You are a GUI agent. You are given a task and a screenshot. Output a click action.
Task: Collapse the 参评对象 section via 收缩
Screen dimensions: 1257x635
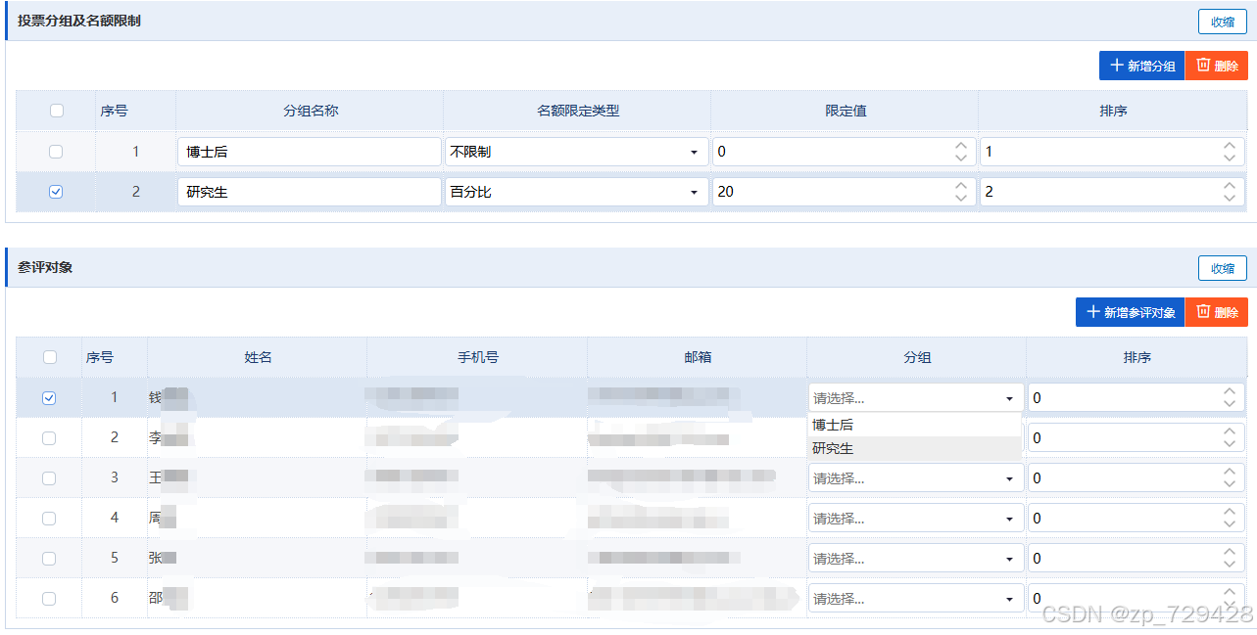1222,268
